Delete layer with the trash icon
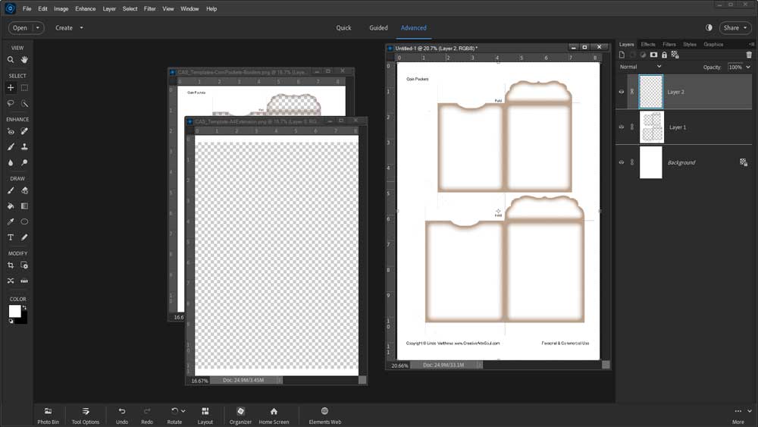Viewport: 758px width, 427px height. pos(749,55)
